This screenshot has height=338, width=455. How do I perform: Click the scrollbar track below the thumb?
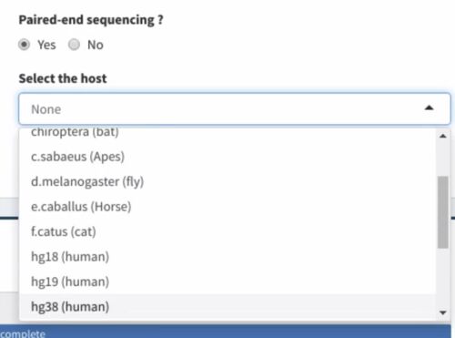click(443, 278)
